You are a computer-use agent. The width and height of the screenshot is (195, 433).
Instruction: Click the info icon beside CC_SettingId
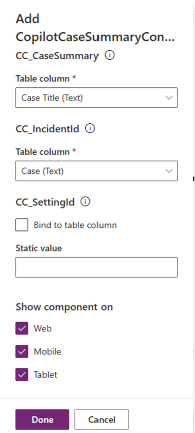pyautogui.click(x=85, y=202)
